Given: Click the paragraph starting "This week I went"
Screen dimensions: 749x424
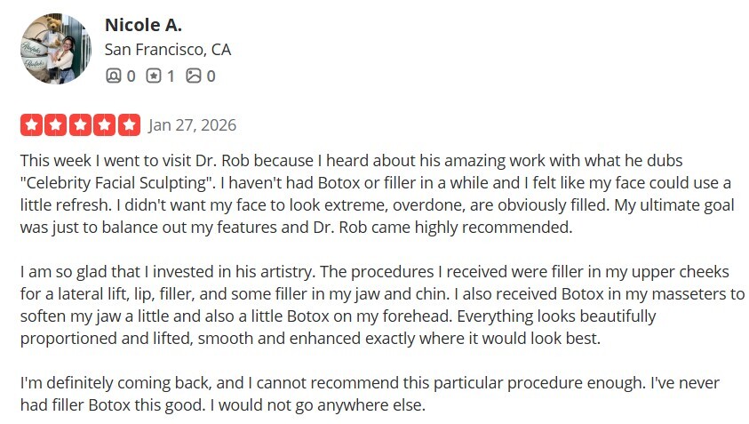Looking at the screenshot, I should [x=373, y=195].
